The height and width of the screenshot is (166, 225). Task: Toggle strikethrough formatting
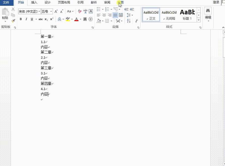(40, 19)
